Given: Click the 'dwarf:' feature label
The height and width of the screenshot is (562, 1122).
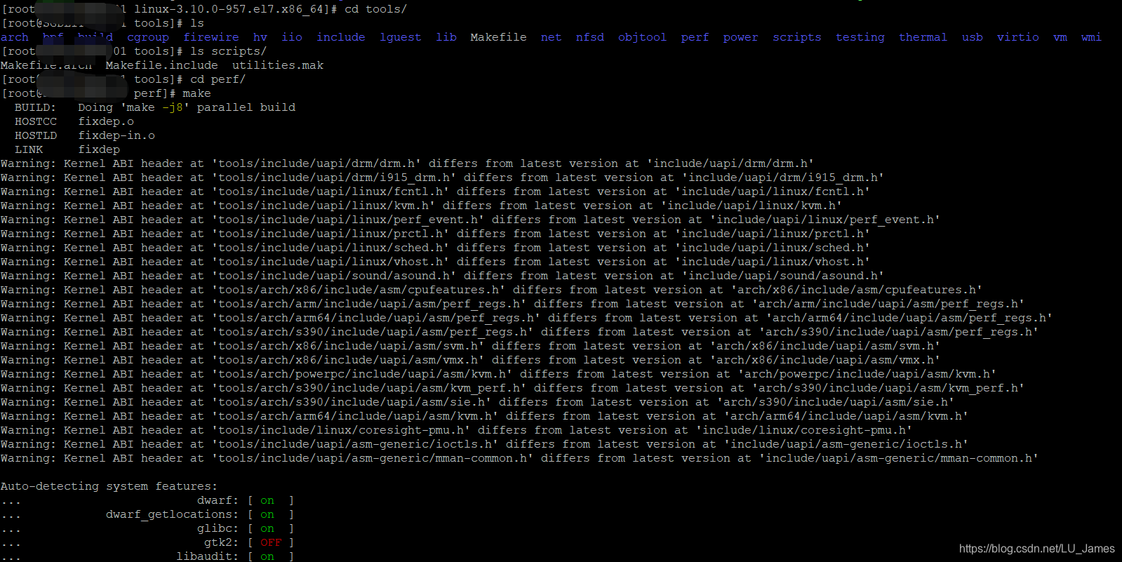Looking at the screenshot, I should click(x=218, y=500).
